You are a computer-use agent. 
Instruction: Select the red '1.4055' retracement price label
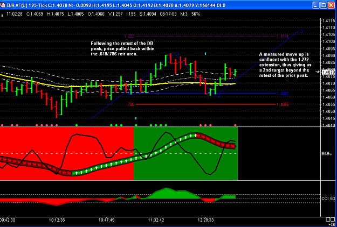pyautogui.click(x=283, y=104)
